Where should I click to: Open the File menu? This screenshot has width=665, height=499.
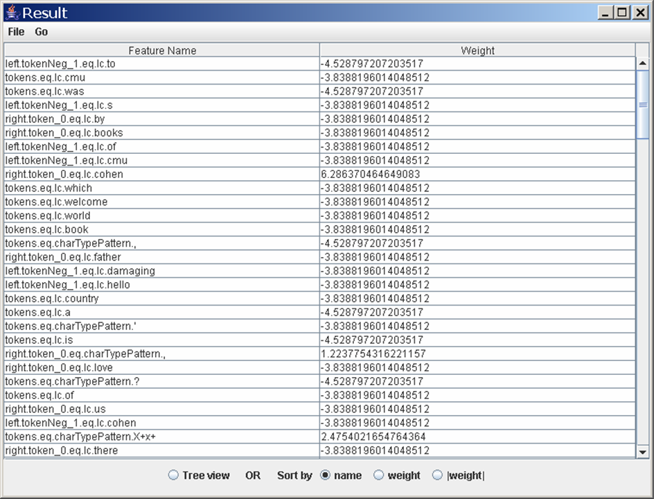click(16, 32)
